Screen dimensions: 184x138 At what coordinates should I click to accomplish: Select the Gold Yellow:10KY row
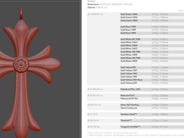(152, 71)
